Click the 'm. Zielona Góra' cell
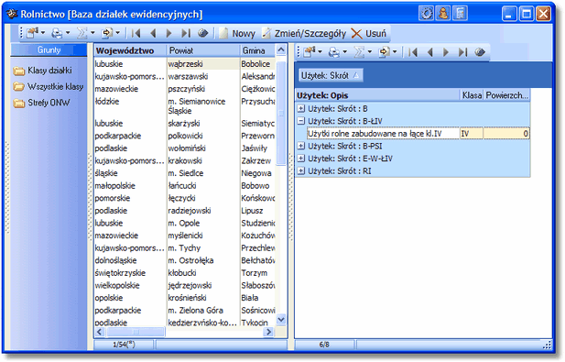Viewport: 565px width, 362px height. point(203,311)
